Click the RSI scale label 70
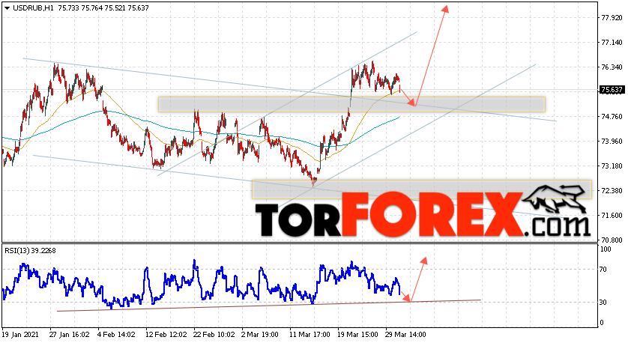Image resolution: width=628 pixels, height=343 pixels. click(603, 270)
